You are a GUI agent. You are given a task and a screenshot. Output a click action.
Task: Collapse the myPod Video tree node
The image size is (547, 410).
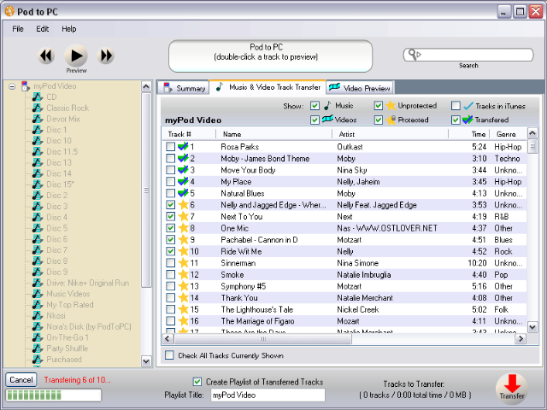(x=12, y=86)
